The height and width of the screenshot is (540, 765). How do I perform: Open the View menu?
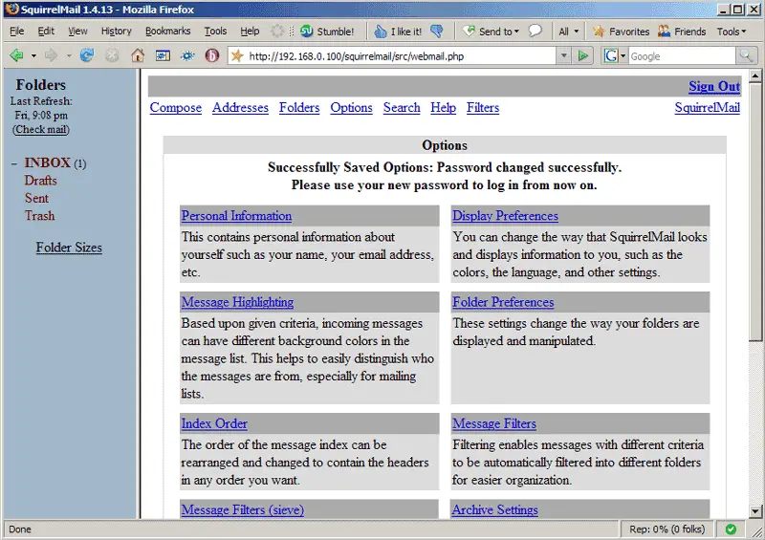pyautogui.click(x=77, y=32)
